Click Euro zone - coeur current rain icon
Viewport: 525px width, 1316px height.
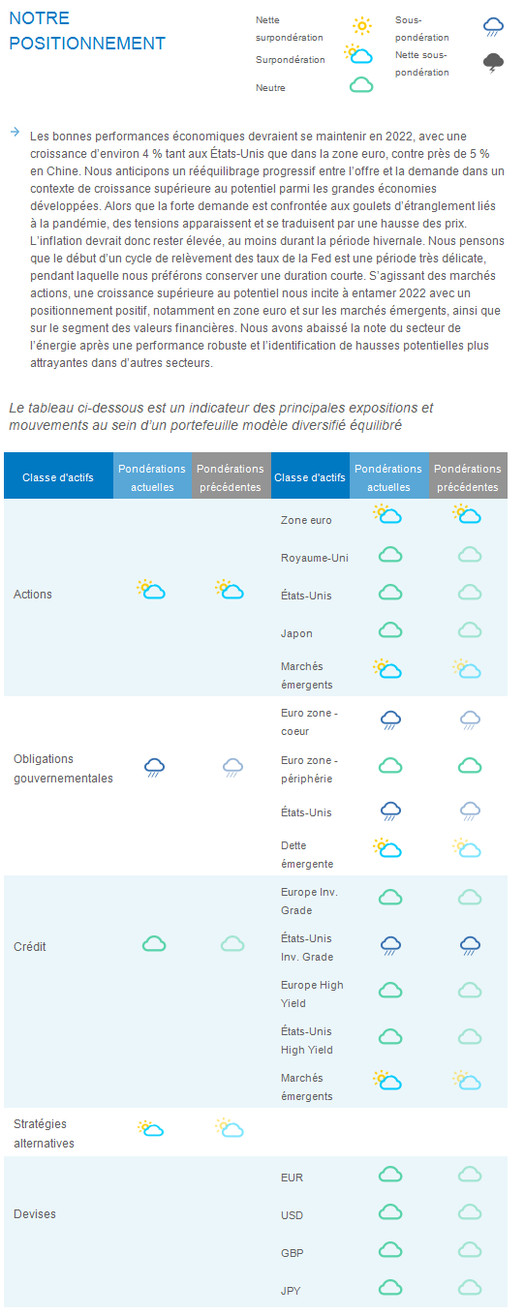[390, 719]
